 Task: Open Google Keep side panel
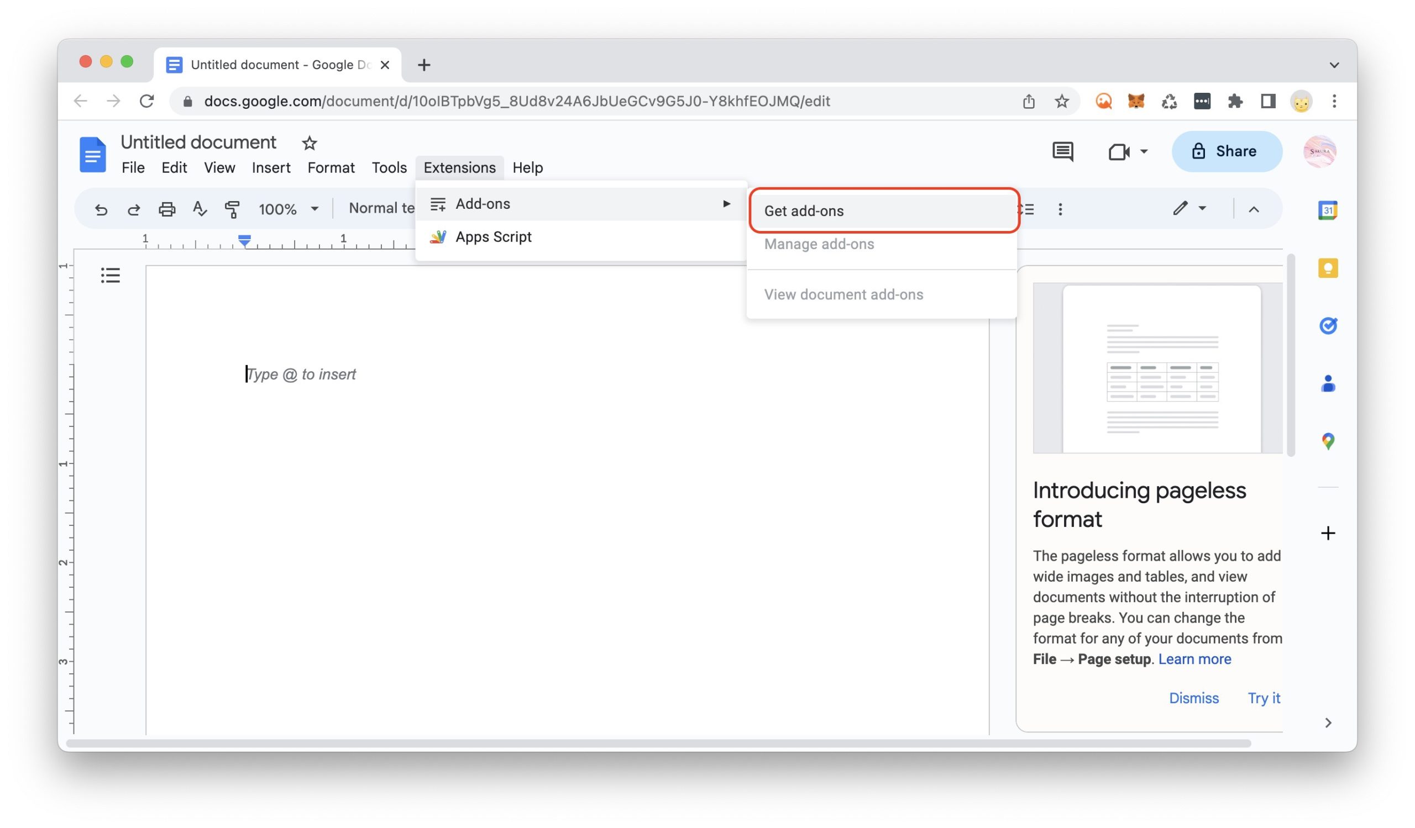coord(1328,267)
